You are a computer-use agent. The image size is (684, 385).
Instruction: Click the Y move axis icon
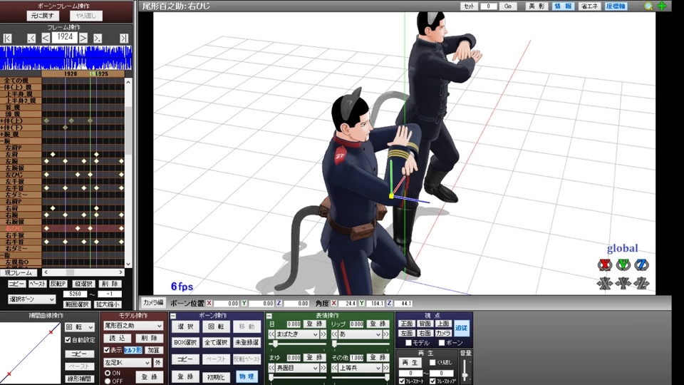(x=623, y=284)
